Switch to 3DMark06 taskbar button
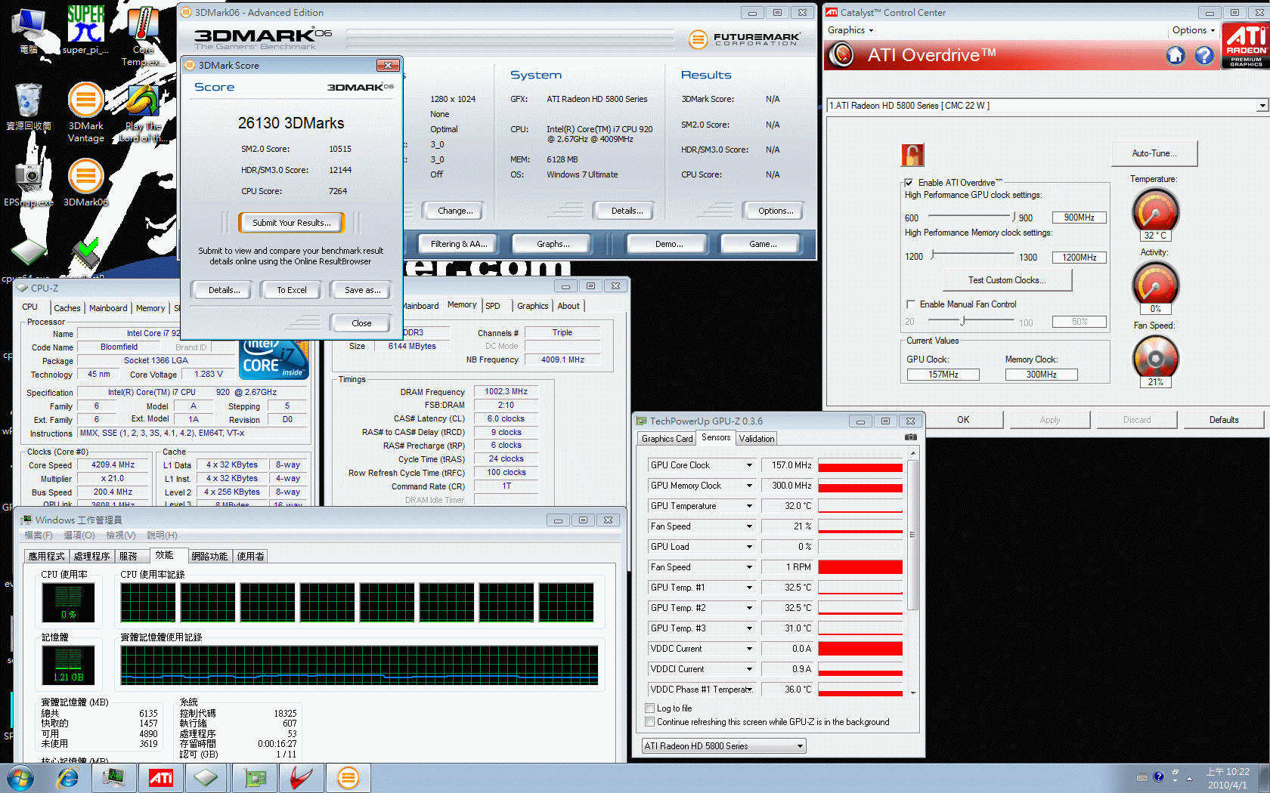 tap(348, 778)
